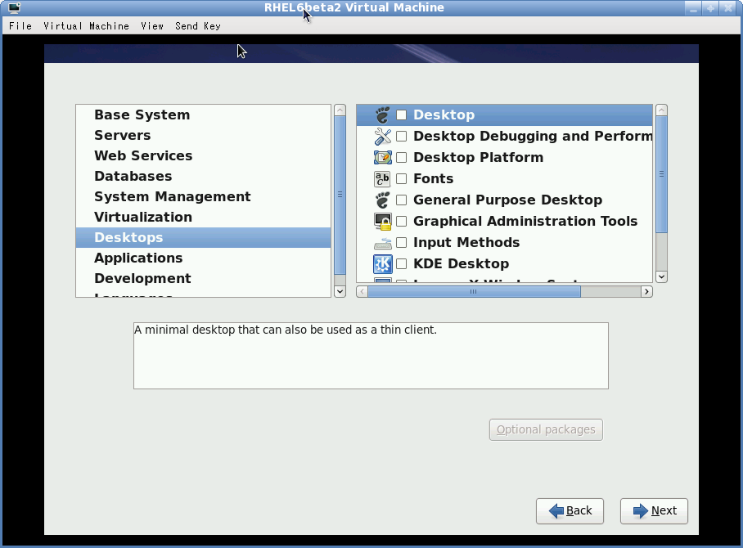Enable the Desktop package group checkbox
The width and height of the screenshot is (743, 548).
click(401, 115)
